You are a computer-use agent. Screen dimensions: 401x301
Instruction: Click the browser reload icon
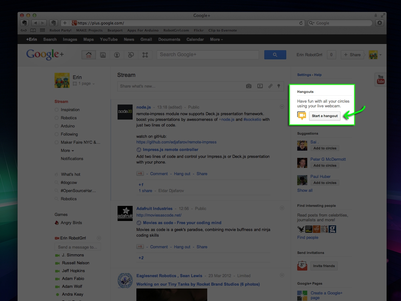[x=301, y=23]
